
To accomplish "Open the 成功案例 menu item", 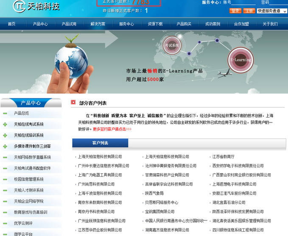I will 213,24.
